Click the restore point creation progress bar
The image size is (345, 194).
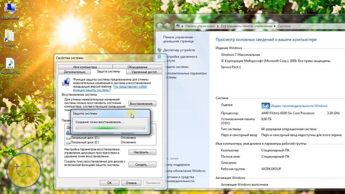pyautogui.click(x=110, y=128)
